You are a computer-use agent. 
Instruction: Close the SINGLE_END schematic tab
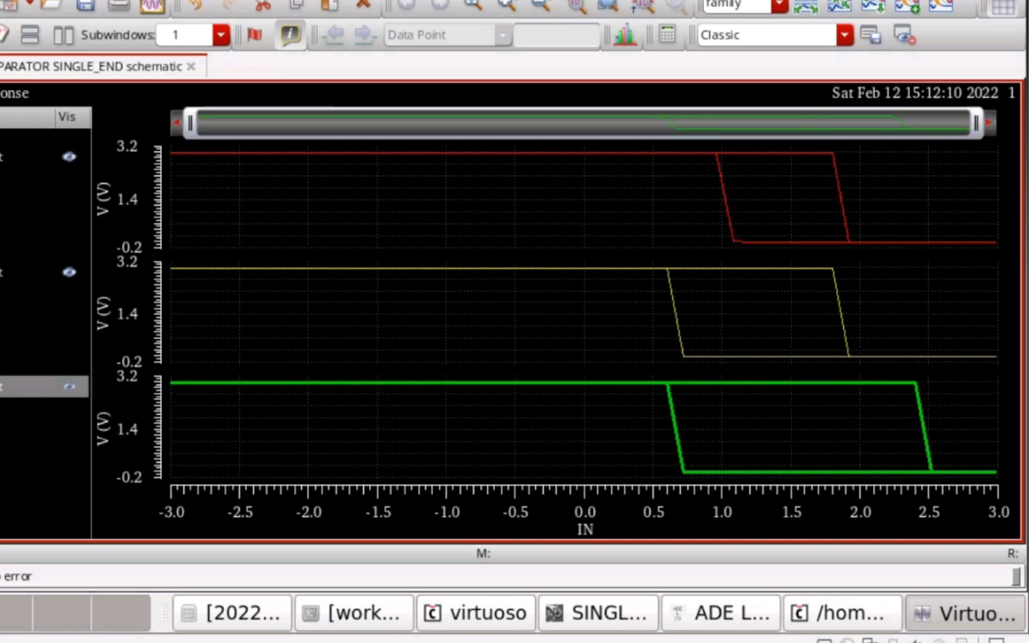[x=191, y=67]
